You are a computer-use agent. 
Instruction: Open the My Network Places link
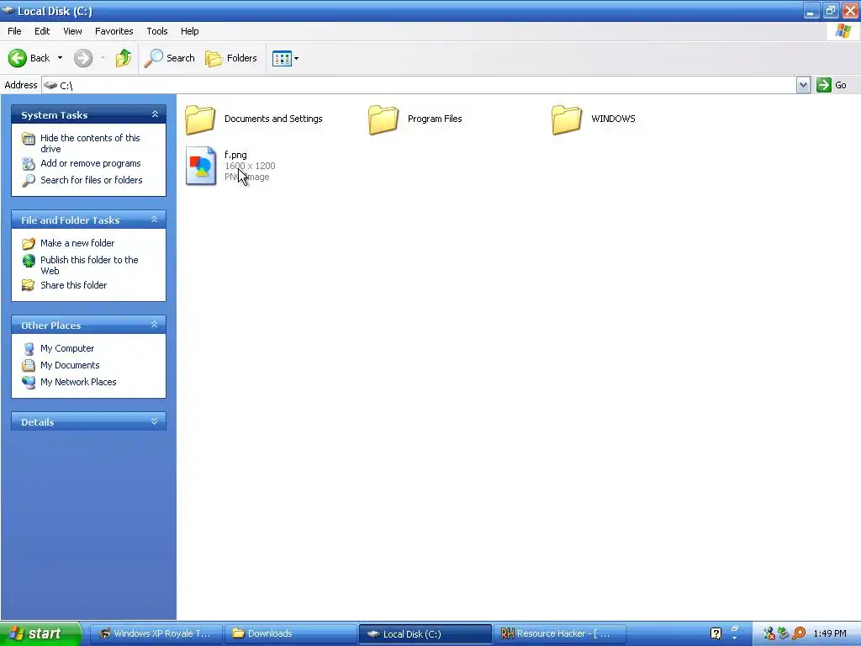[78, 382]
